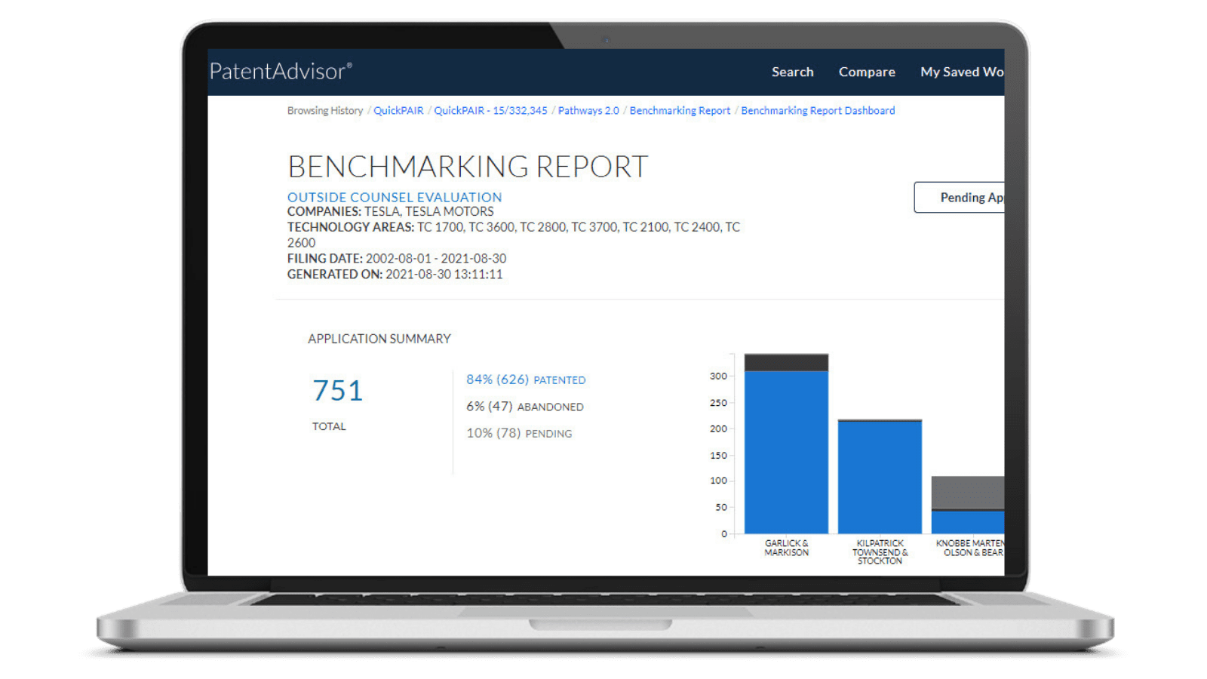This screenshot has height=679, width=1207.
Task: Open the Compare menu
Action: 867,72
